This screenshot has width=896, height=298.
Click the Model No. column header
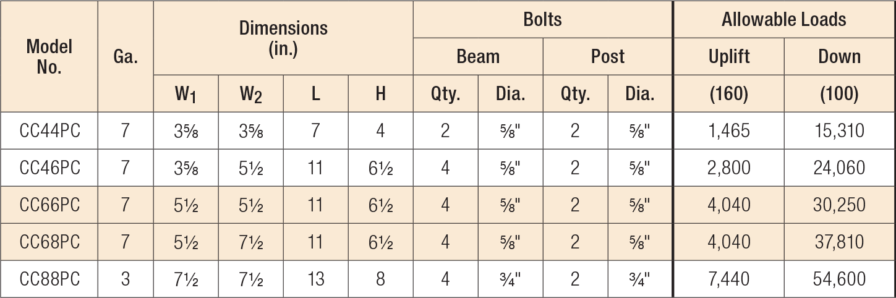click(49, 56)
